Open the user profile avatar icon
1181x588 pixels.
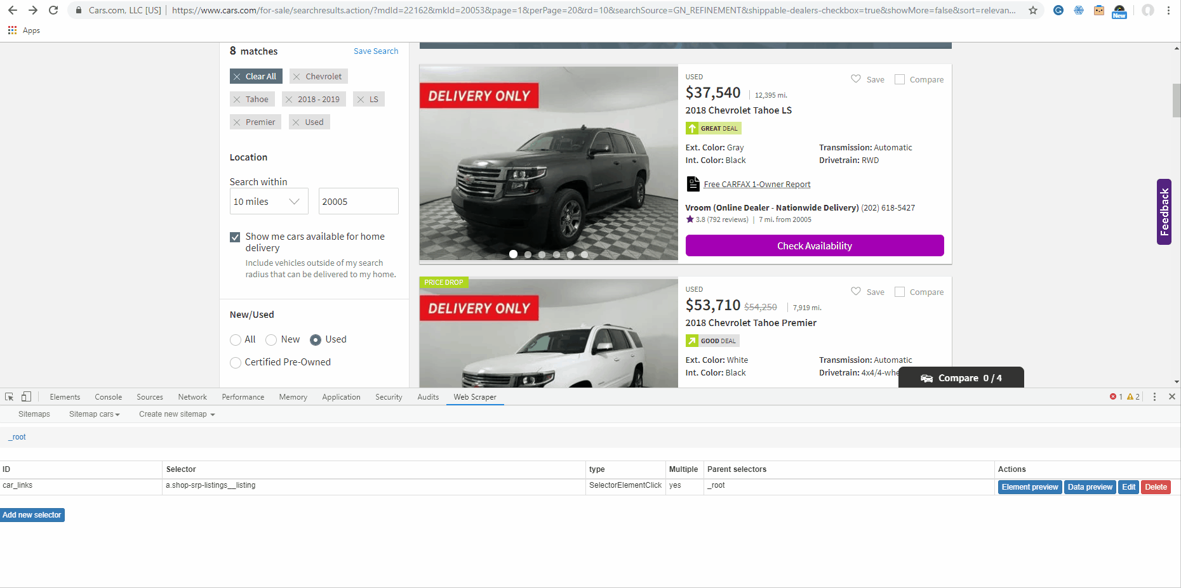click(1148, 10)
